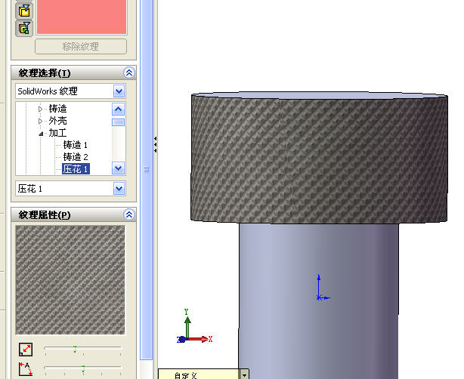Click the 外壳 folder label

(x=57, y=121)
